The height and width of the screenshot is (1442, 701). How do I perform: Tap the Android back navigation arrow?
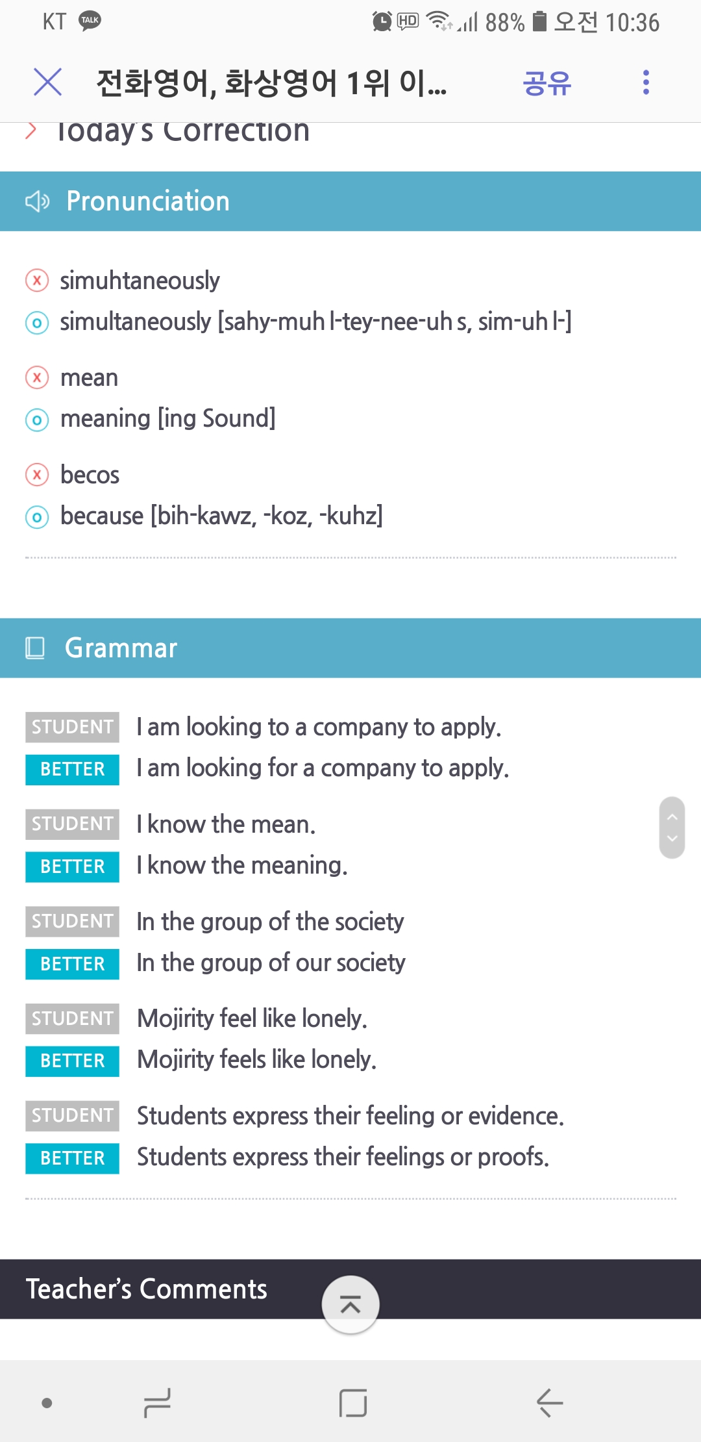point(549,1403)
